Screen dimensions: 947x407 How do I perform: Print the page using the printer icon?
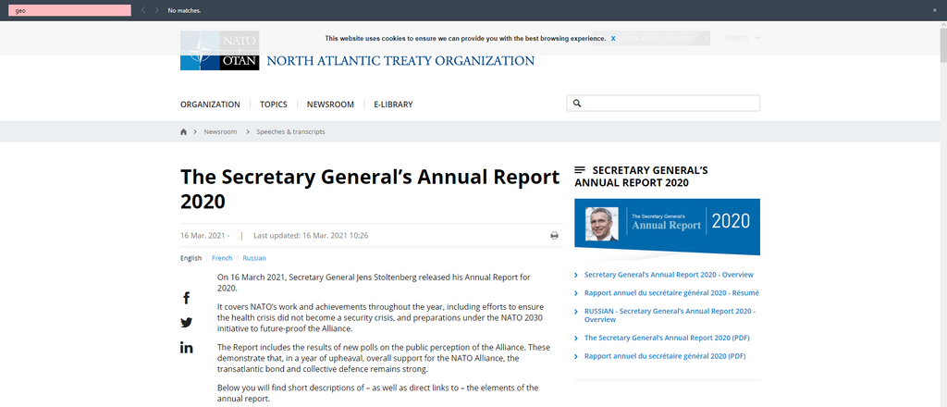coord(554,236)
